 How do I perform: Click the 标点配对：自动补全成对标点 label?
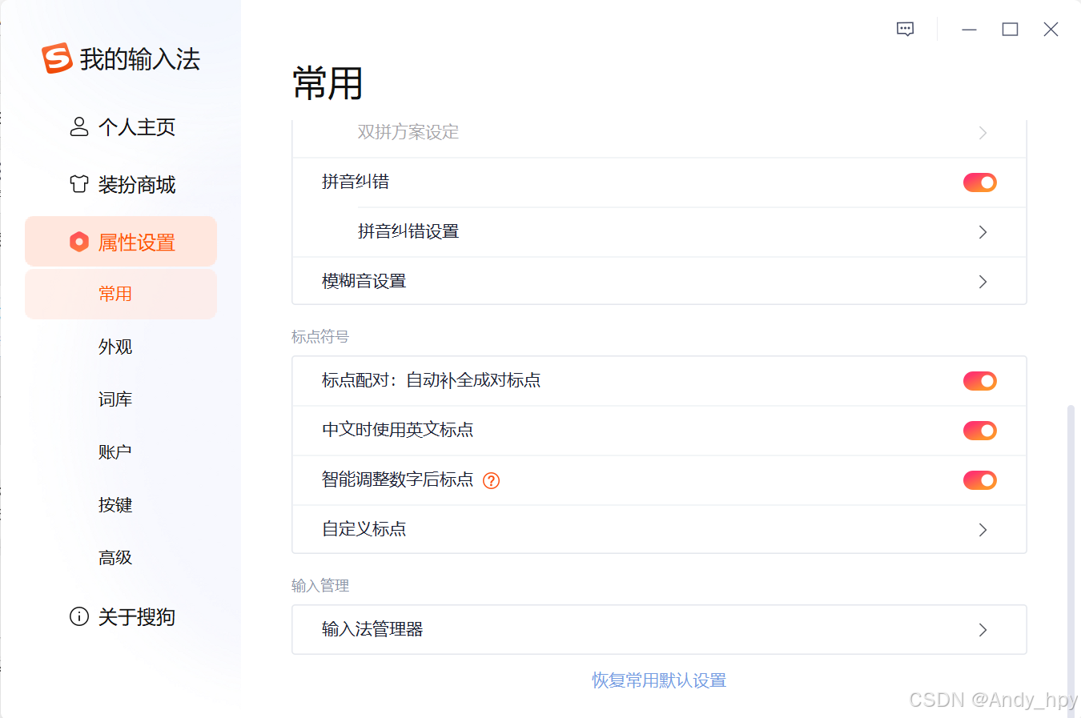432,380
